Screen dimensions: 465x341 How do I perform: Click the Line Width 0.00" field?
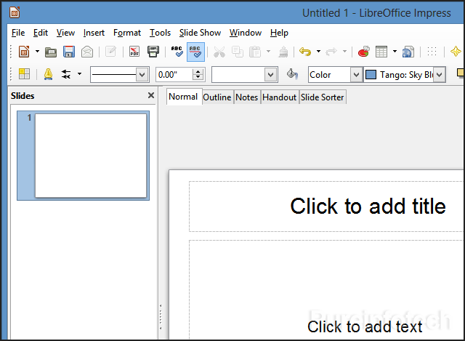click(174, 74)
